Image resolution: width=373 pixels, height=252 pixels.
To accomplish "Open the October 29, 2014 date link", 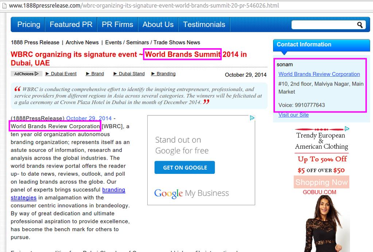I will pos(89,118).
